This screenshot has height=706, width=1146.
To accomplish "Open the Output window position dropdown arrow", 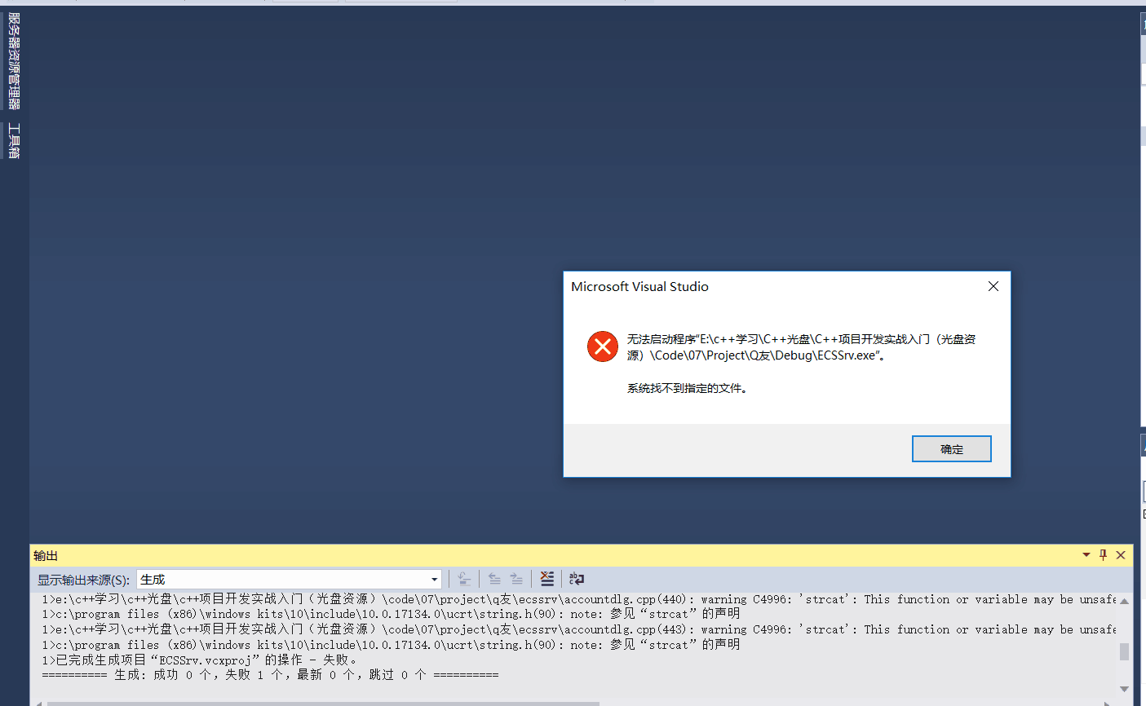I will 1086,555.
